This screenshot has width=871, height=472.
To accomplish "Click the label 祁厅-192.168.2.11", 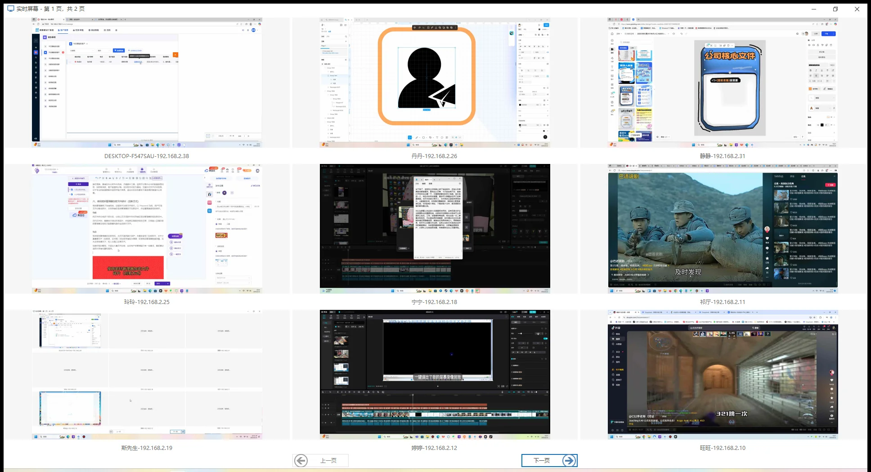I will [x=723, y=302].
